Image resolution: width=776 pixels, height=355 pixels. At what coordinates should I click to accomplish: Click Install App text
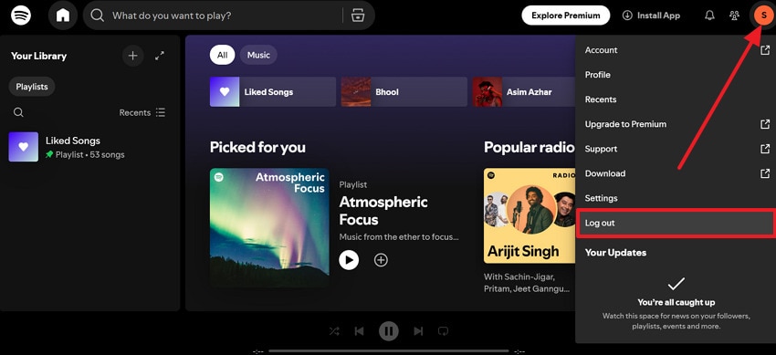pos(658,16)
